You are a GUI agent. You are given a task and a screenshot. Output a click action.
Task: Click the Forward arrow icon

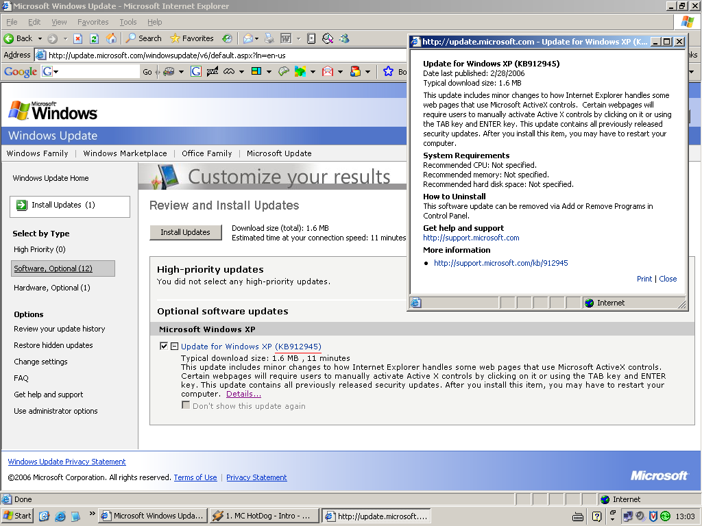[x=52, y=38]
